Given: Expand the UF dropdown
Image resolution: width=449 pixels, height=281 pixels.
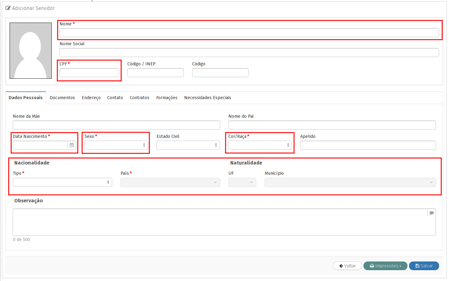Looking at the screenshot, I should tap(242, 182).
